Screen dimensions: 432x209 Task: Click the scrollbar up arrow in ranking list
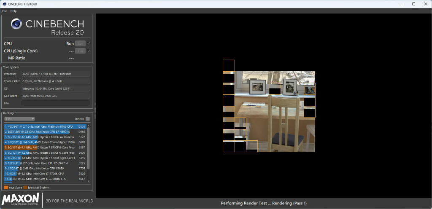(x=89, y=126)
